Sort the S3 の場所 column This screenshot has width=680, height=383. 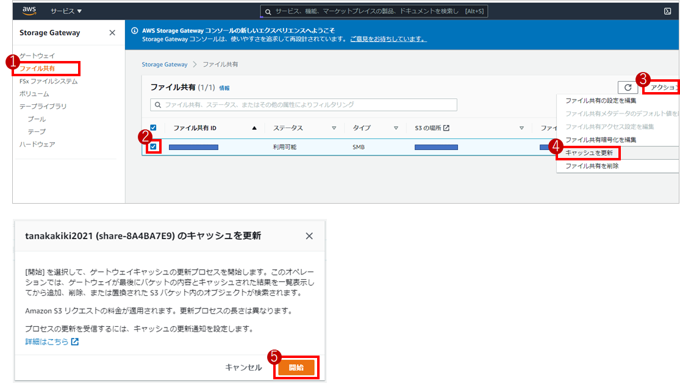tap(521, 128)
